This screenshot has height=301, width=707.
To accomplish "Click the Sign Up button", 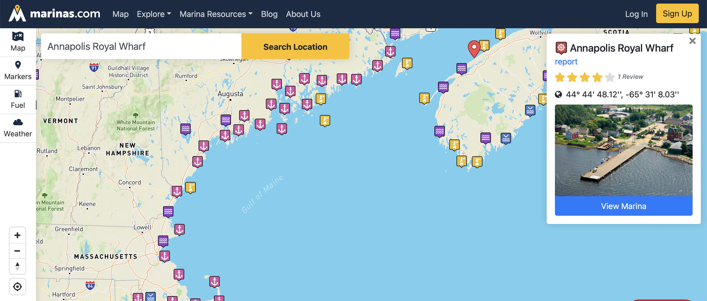I will tap(677, 13).
